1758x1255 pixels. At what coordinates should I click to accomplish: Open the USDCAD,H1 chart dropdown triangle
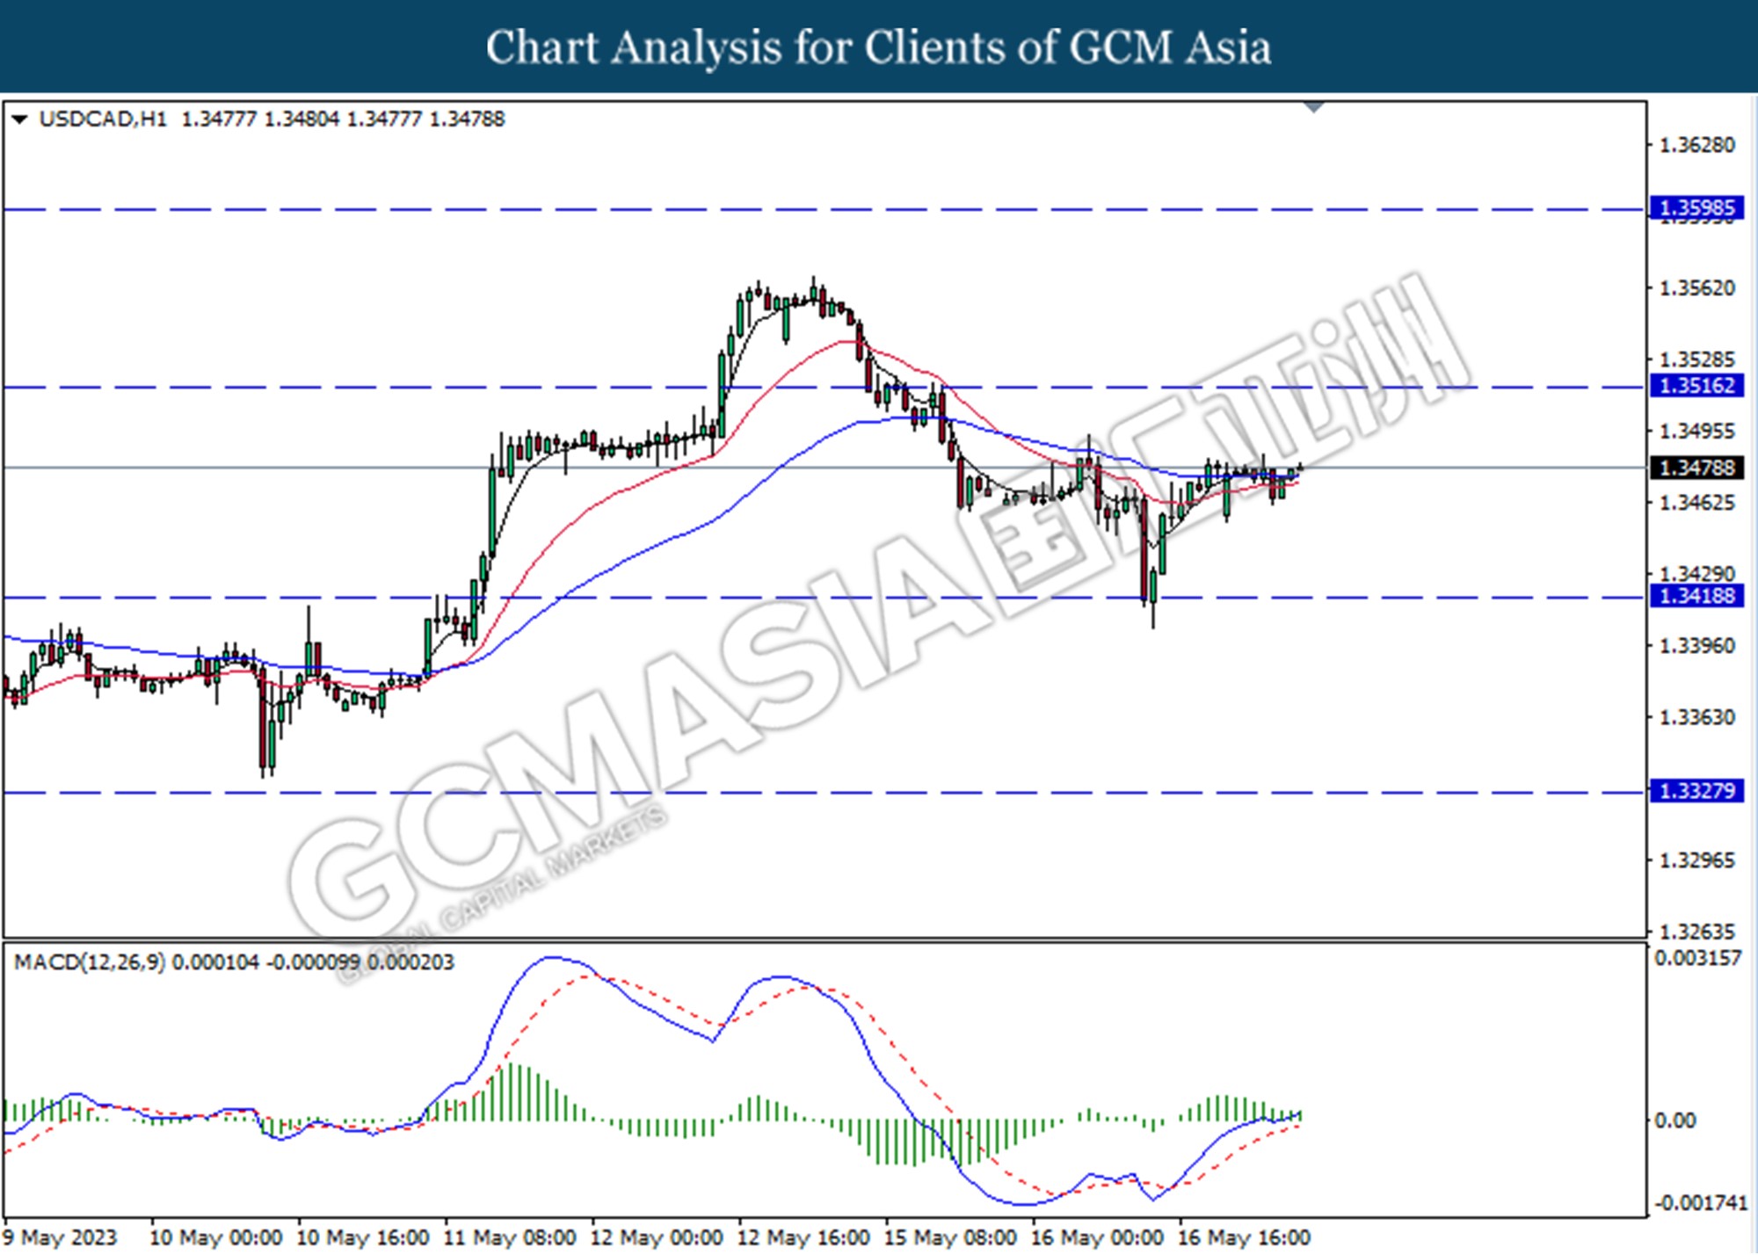point(19,119)
